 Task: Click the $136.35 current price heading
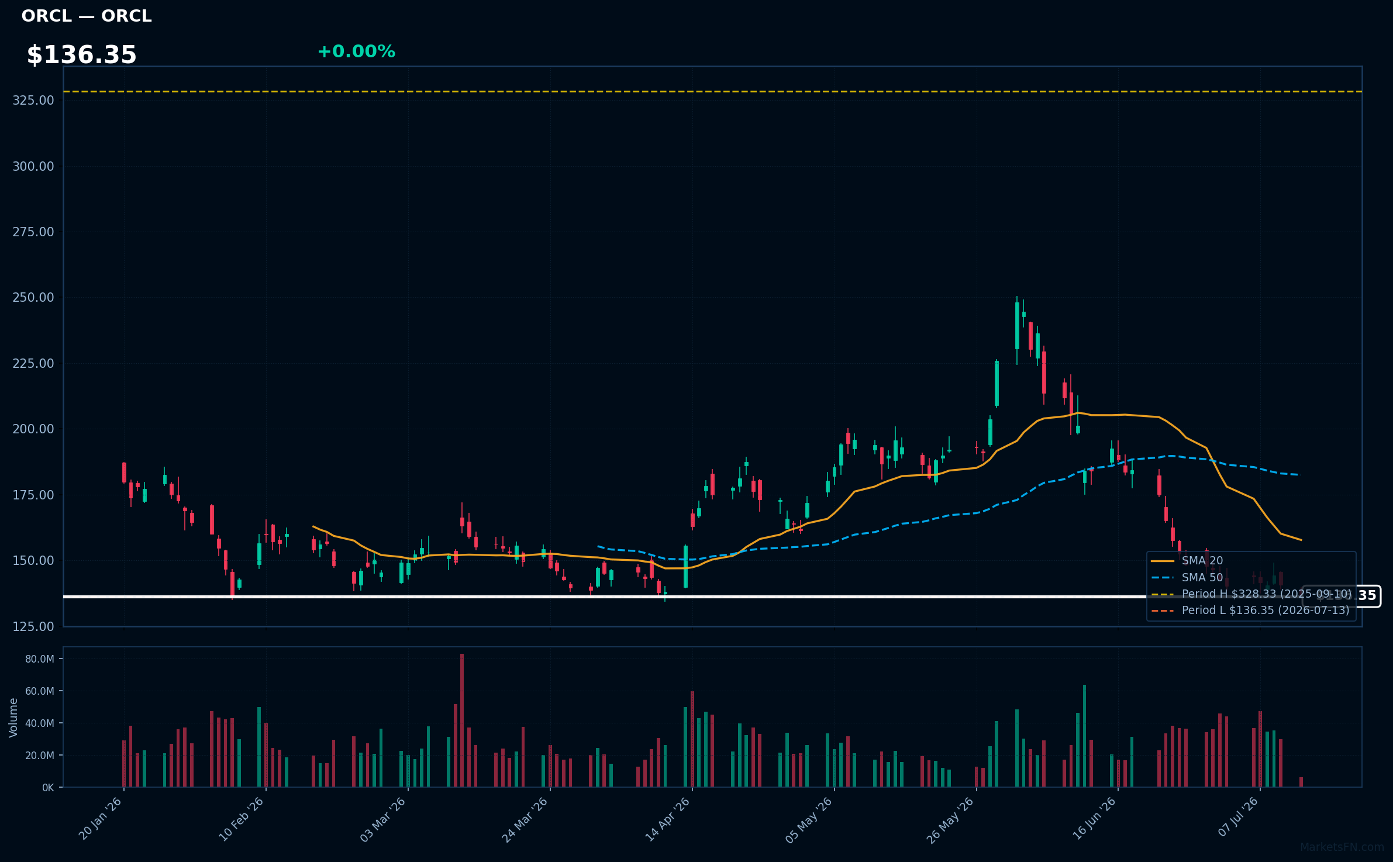click(81, 55)
